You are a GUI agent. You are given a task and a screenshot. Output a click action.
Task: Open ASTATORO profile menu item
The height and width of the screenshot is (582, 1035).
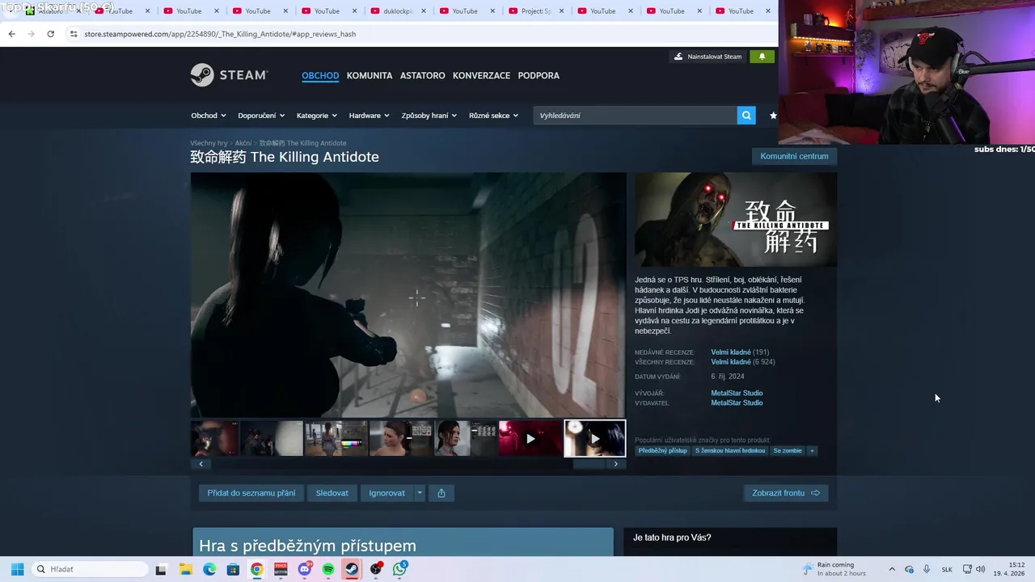[x=423, y=75]
